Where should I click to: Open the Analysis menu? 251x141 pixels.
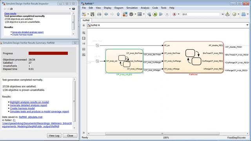click(x=145, y=8)
